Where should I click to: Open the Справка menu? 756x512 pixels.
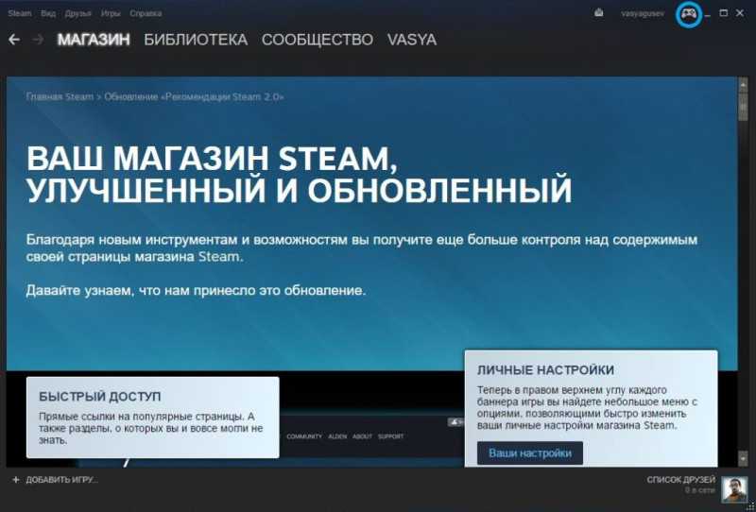pyautogui.click(x=146, y=13)
